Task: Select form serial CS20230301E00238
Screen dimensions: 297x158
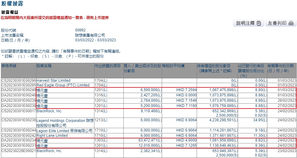Action: pos(19,120)
